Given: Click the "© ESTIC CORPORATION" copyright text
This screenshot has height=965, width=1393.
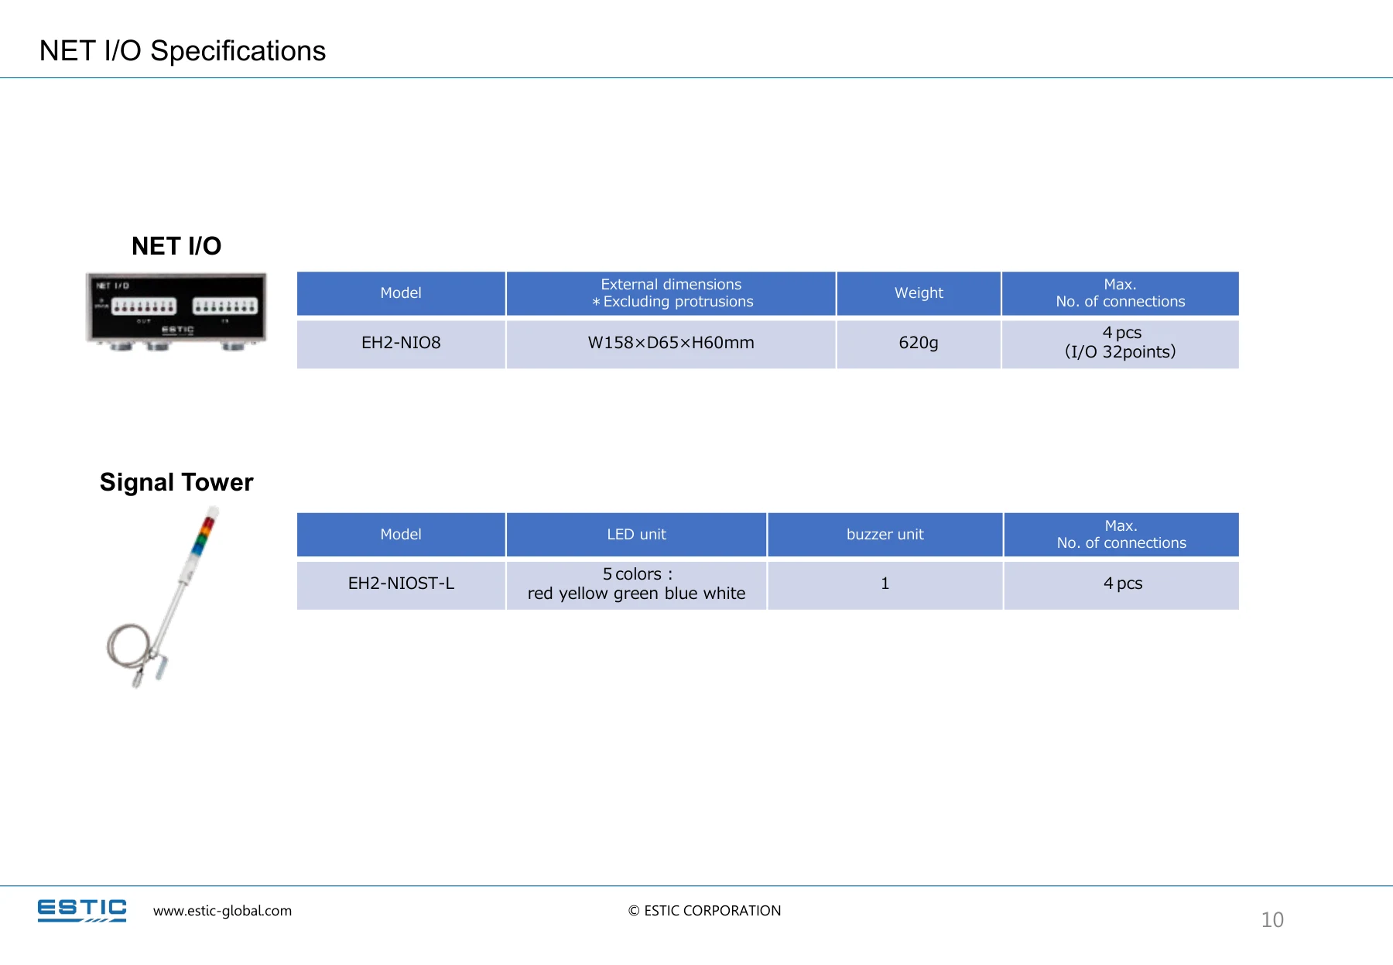Looking at the screenshot, I should [x=704, y=911].
